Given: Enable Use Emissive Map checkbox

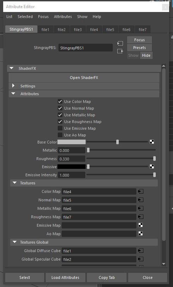Looking at the screenshot, I should click(x=60, y=128).
